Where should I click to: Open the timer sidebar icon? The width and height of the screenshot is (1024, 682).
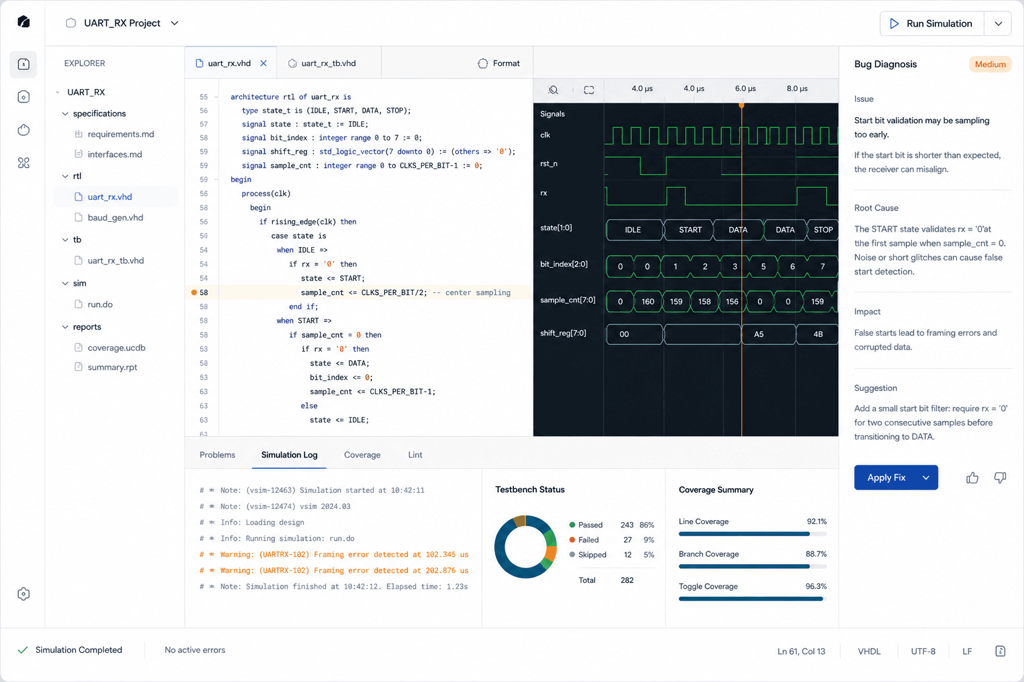click(x=23, y=130)
